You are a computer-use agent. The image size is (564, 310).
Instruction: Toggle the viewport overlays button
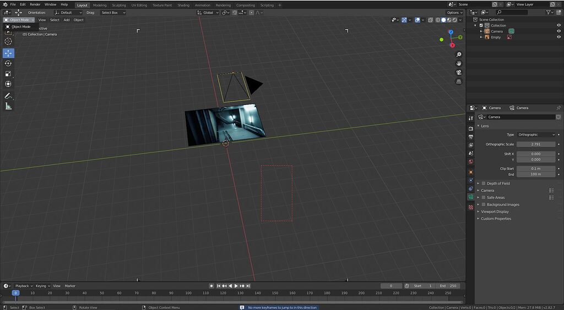tap(417, 20)
